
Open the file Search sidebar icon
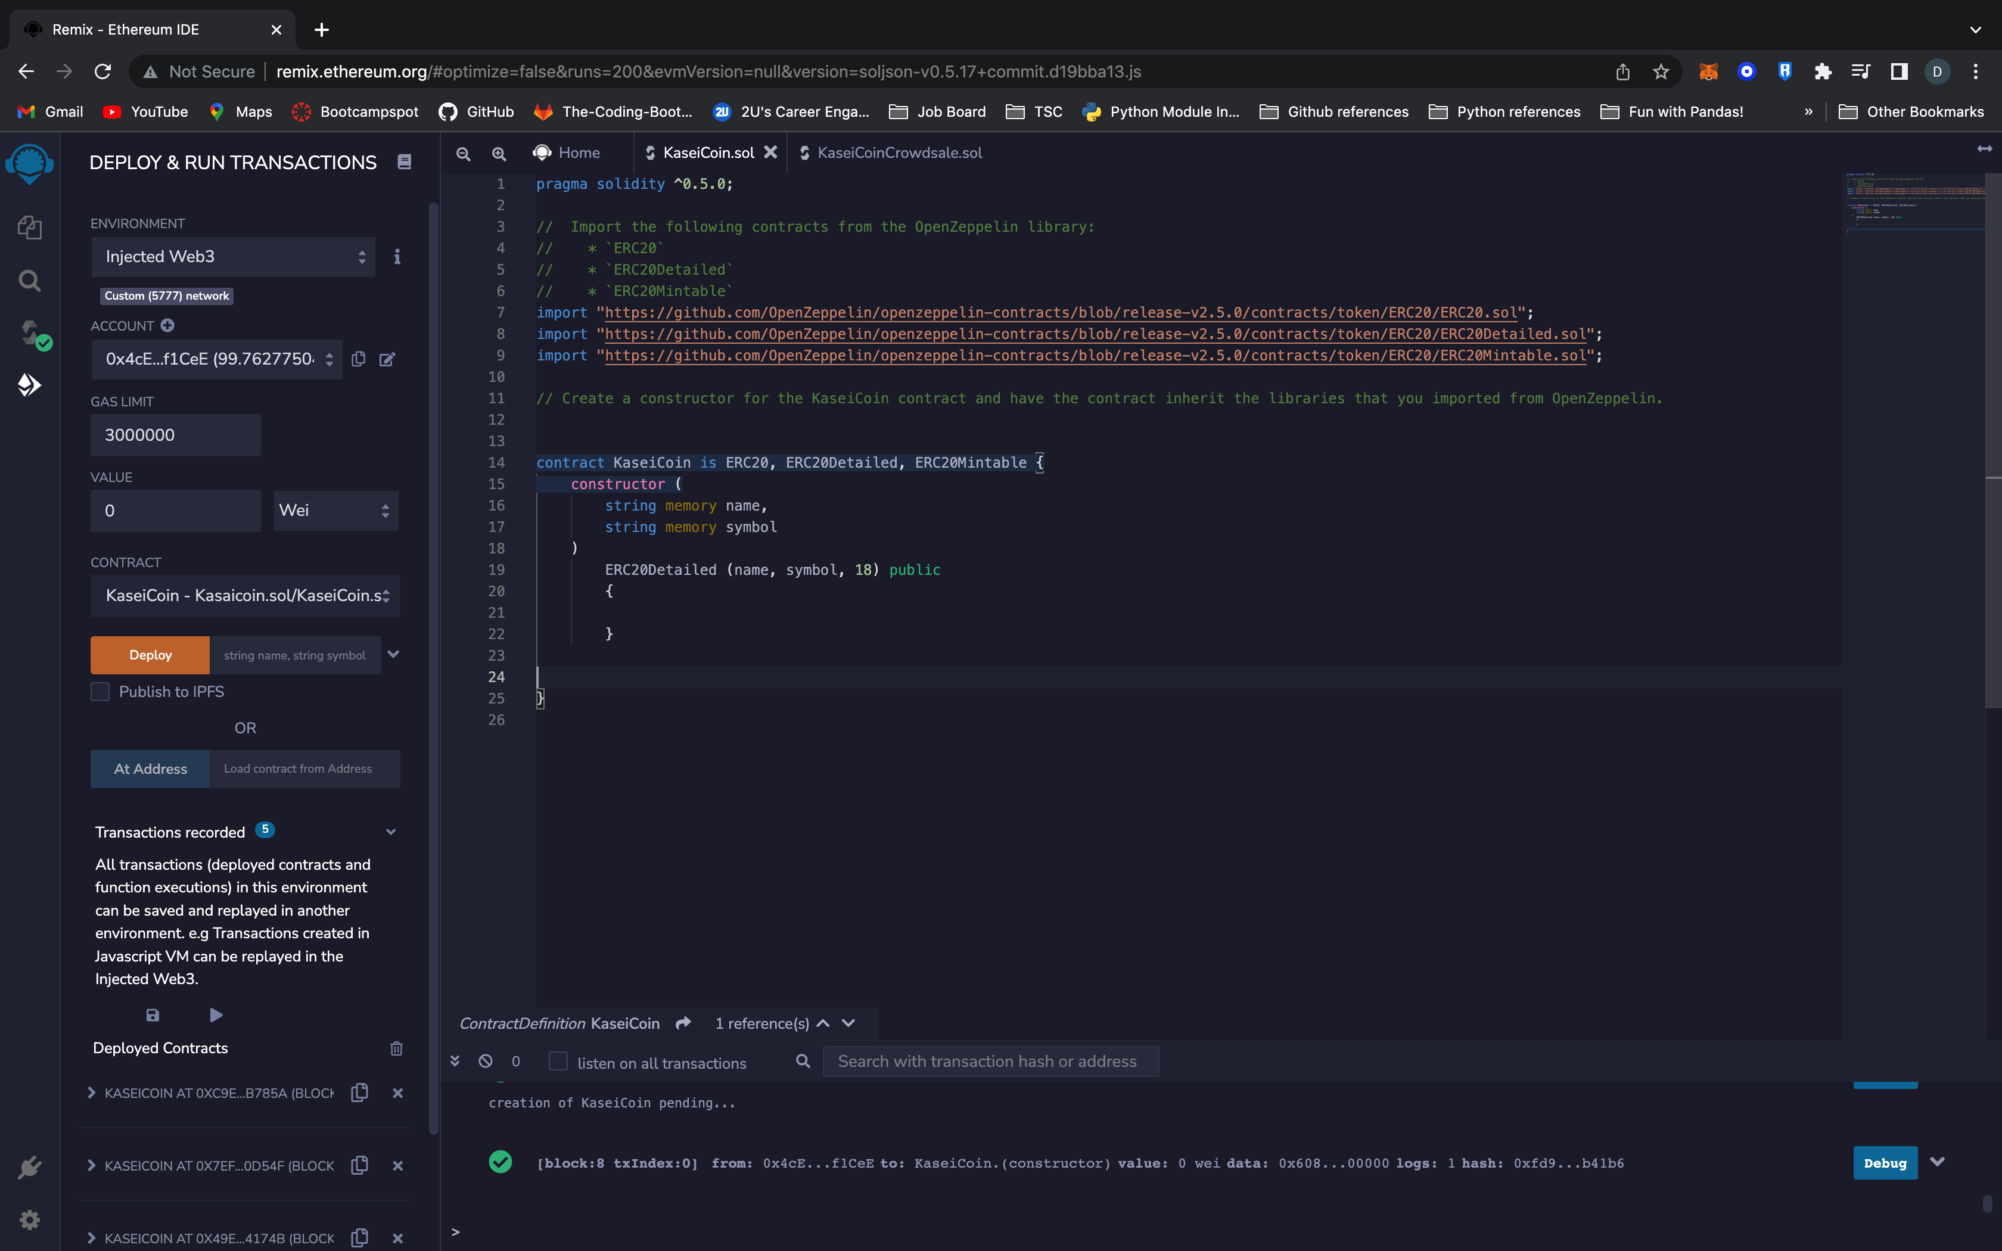[30, 281]
